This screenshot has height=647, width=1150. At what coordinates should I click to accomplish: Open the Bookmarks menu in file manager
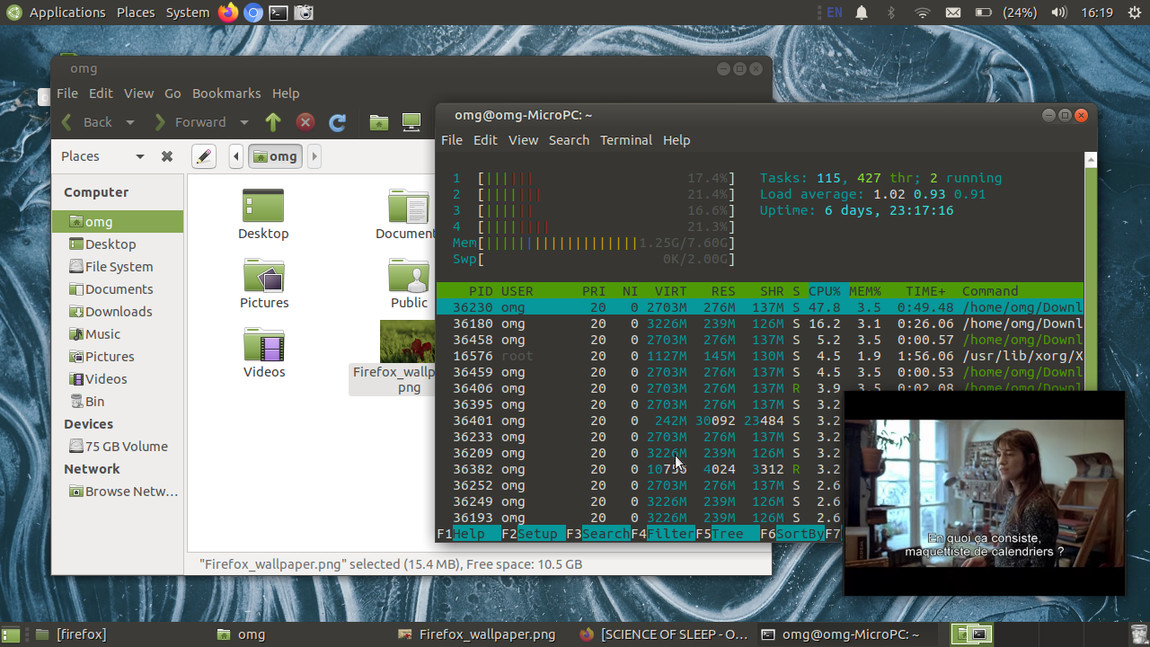(226, 93)
